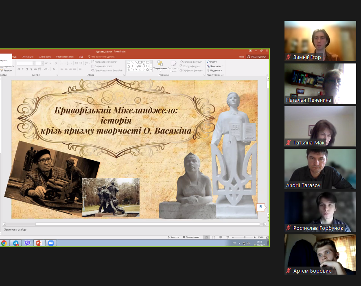
Task: Open Chrome from the taskbar
Action: 4,243
